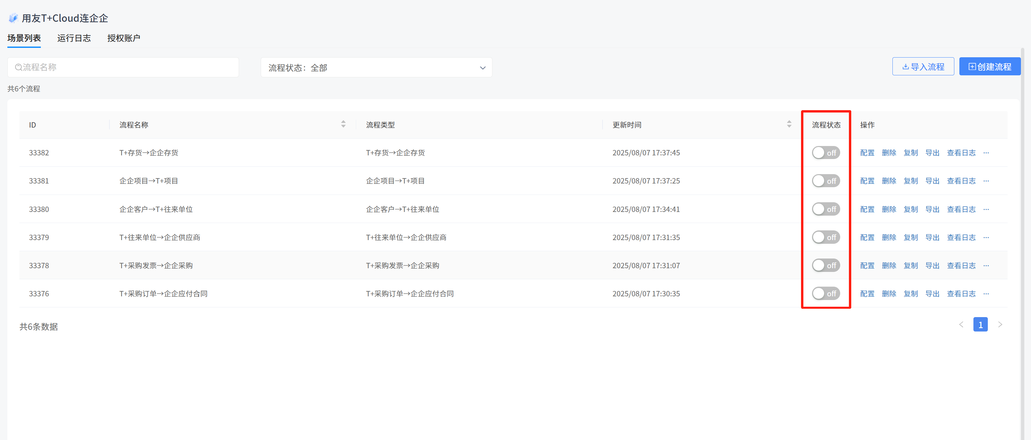This screenshot has width=1031, height=440.
Task: Copy flow 33379 via 复制
Action: [x=910, y=237]
